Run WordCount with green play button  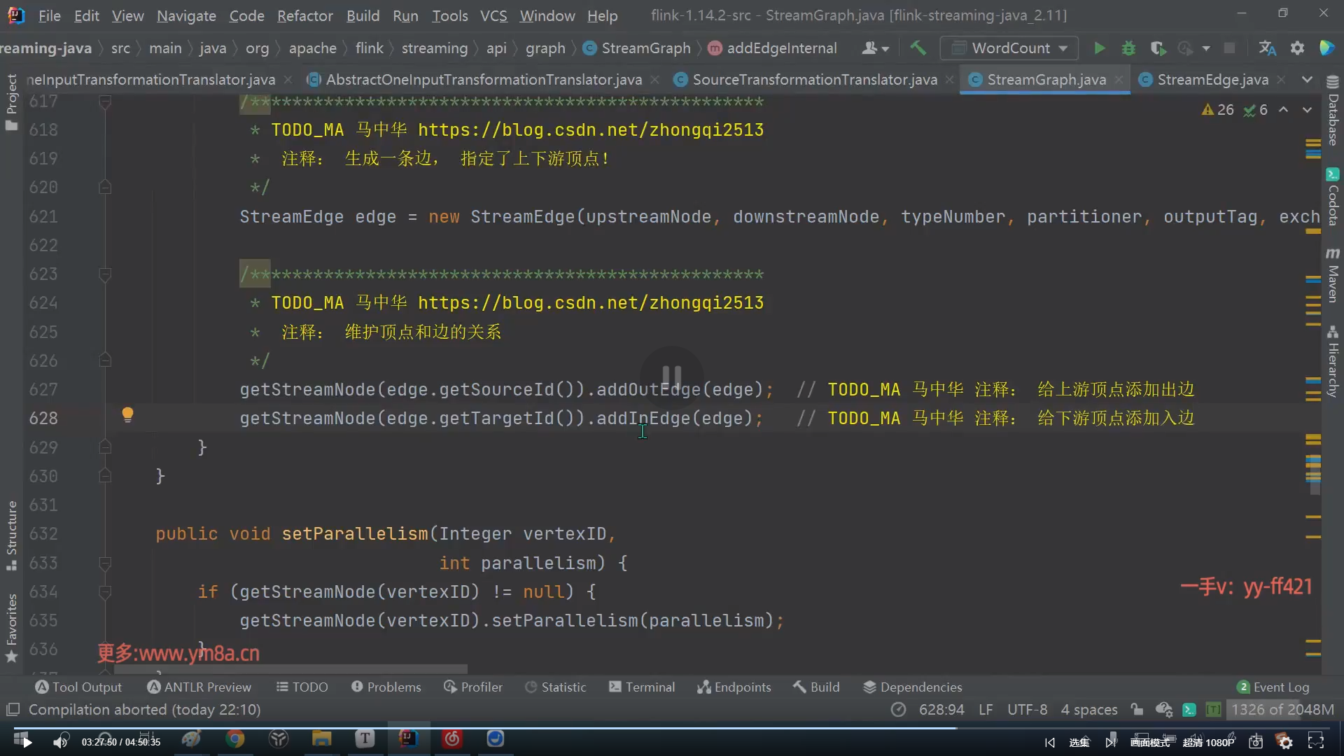pos(1099,48)
